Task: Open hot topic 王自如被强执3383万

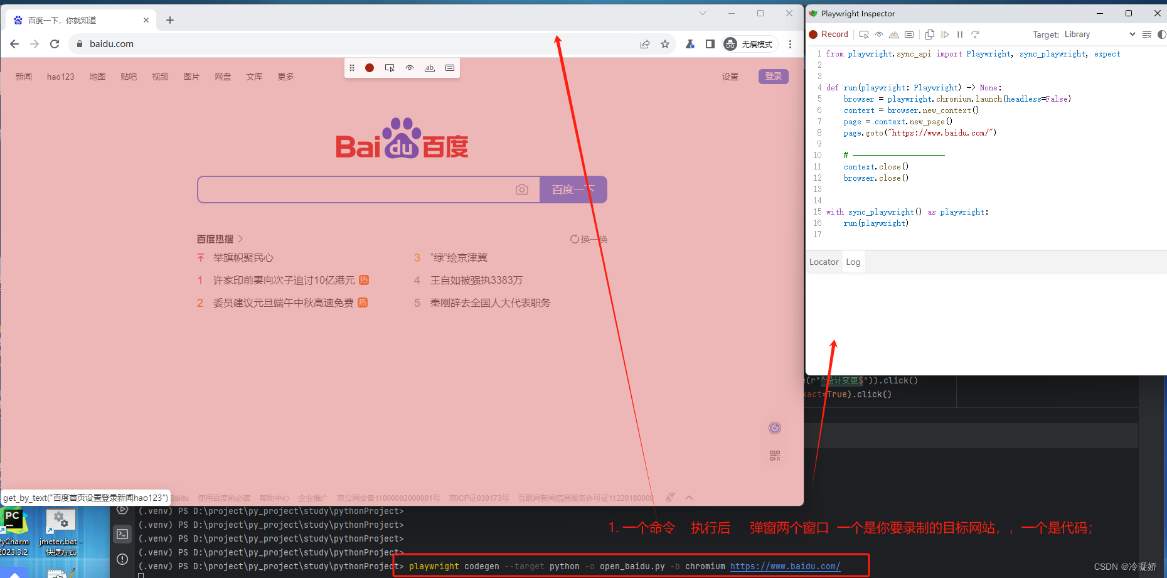Action: tap(476, 281)
